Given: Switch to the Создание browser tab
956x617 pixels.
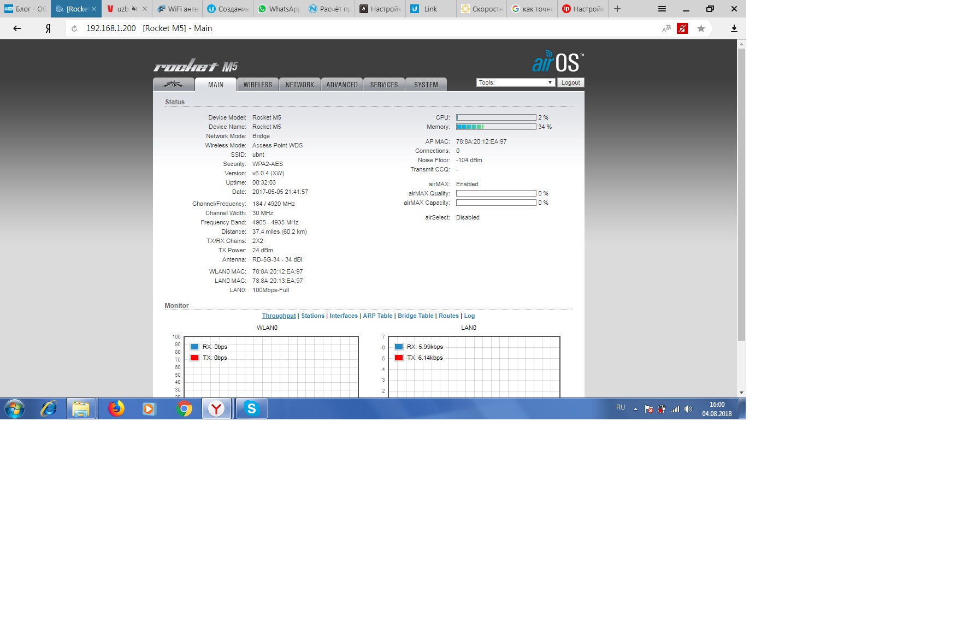Looking at the screenshot, I should (x=228, y=9).
